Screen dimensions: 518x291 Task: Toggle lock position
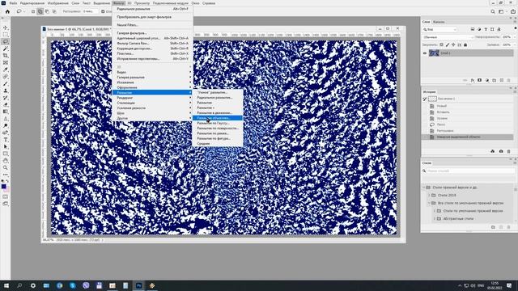pos(453,44)
